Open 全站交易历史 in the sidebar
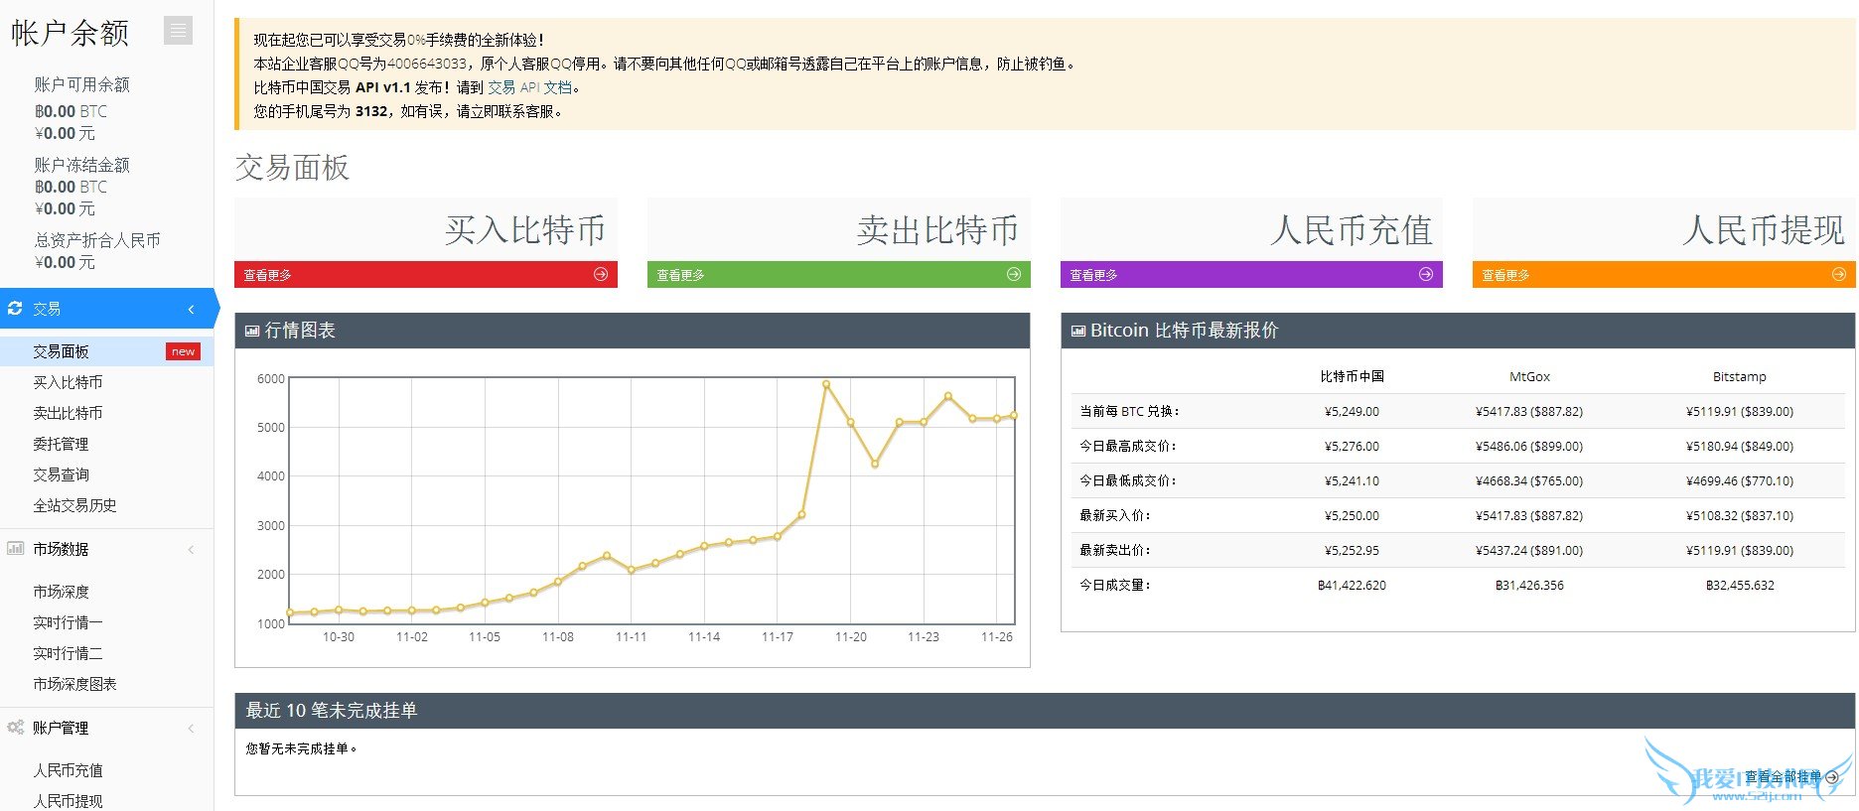The image size is (1859, 811). (x=74, y=505)
